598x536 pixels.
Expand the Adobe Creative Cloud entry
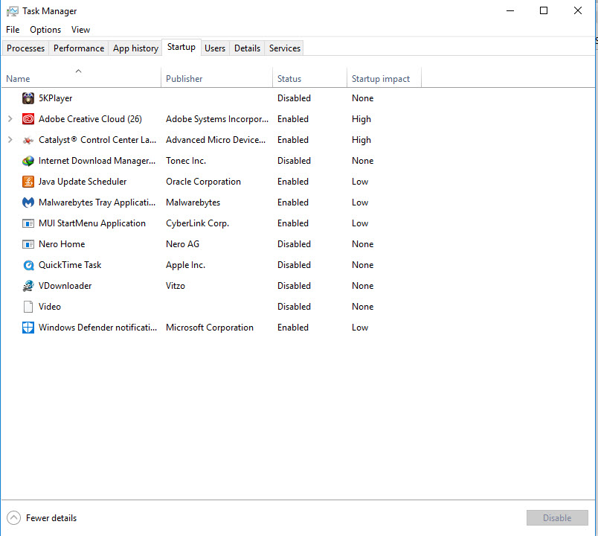[x=10, y=119]
